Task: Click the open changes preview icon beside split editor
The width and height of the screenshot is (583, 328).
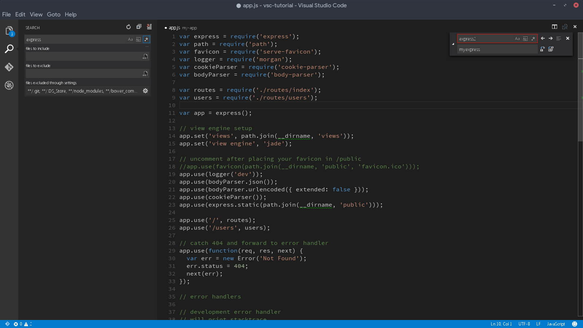Action: (565, 27)
